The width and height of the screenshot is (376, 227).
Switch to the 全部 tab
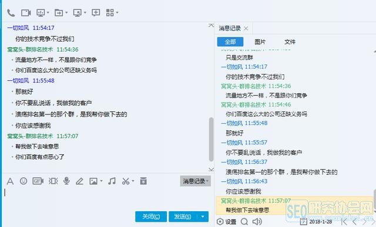[x=230, y=42]
